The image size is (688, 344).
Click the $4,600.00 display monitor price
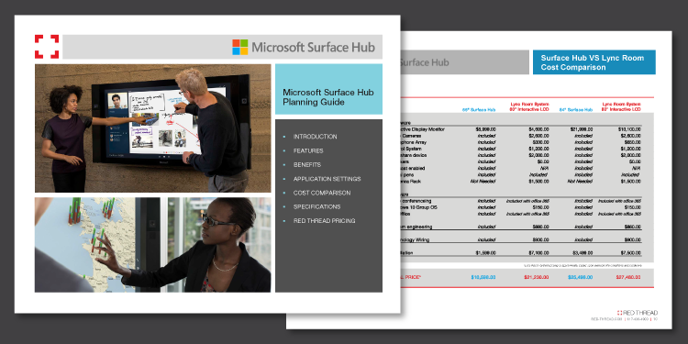538,129
